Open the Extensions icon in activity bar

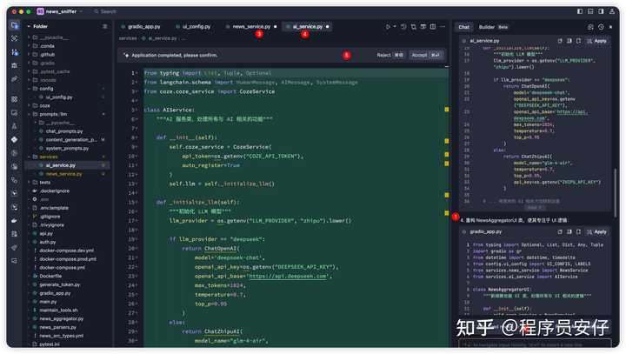(x=15, y=98)
